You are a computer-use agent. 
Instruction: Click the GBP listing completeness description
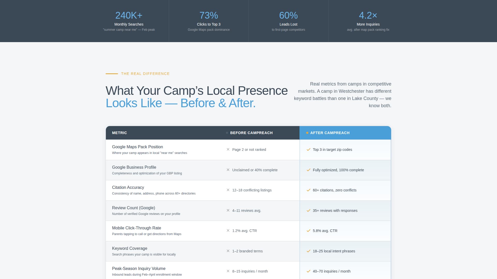[147, 173]
